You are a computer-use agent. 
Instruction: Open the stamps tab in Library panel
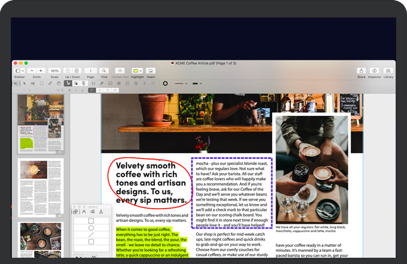pyautogui.click(x=101, y=212)
